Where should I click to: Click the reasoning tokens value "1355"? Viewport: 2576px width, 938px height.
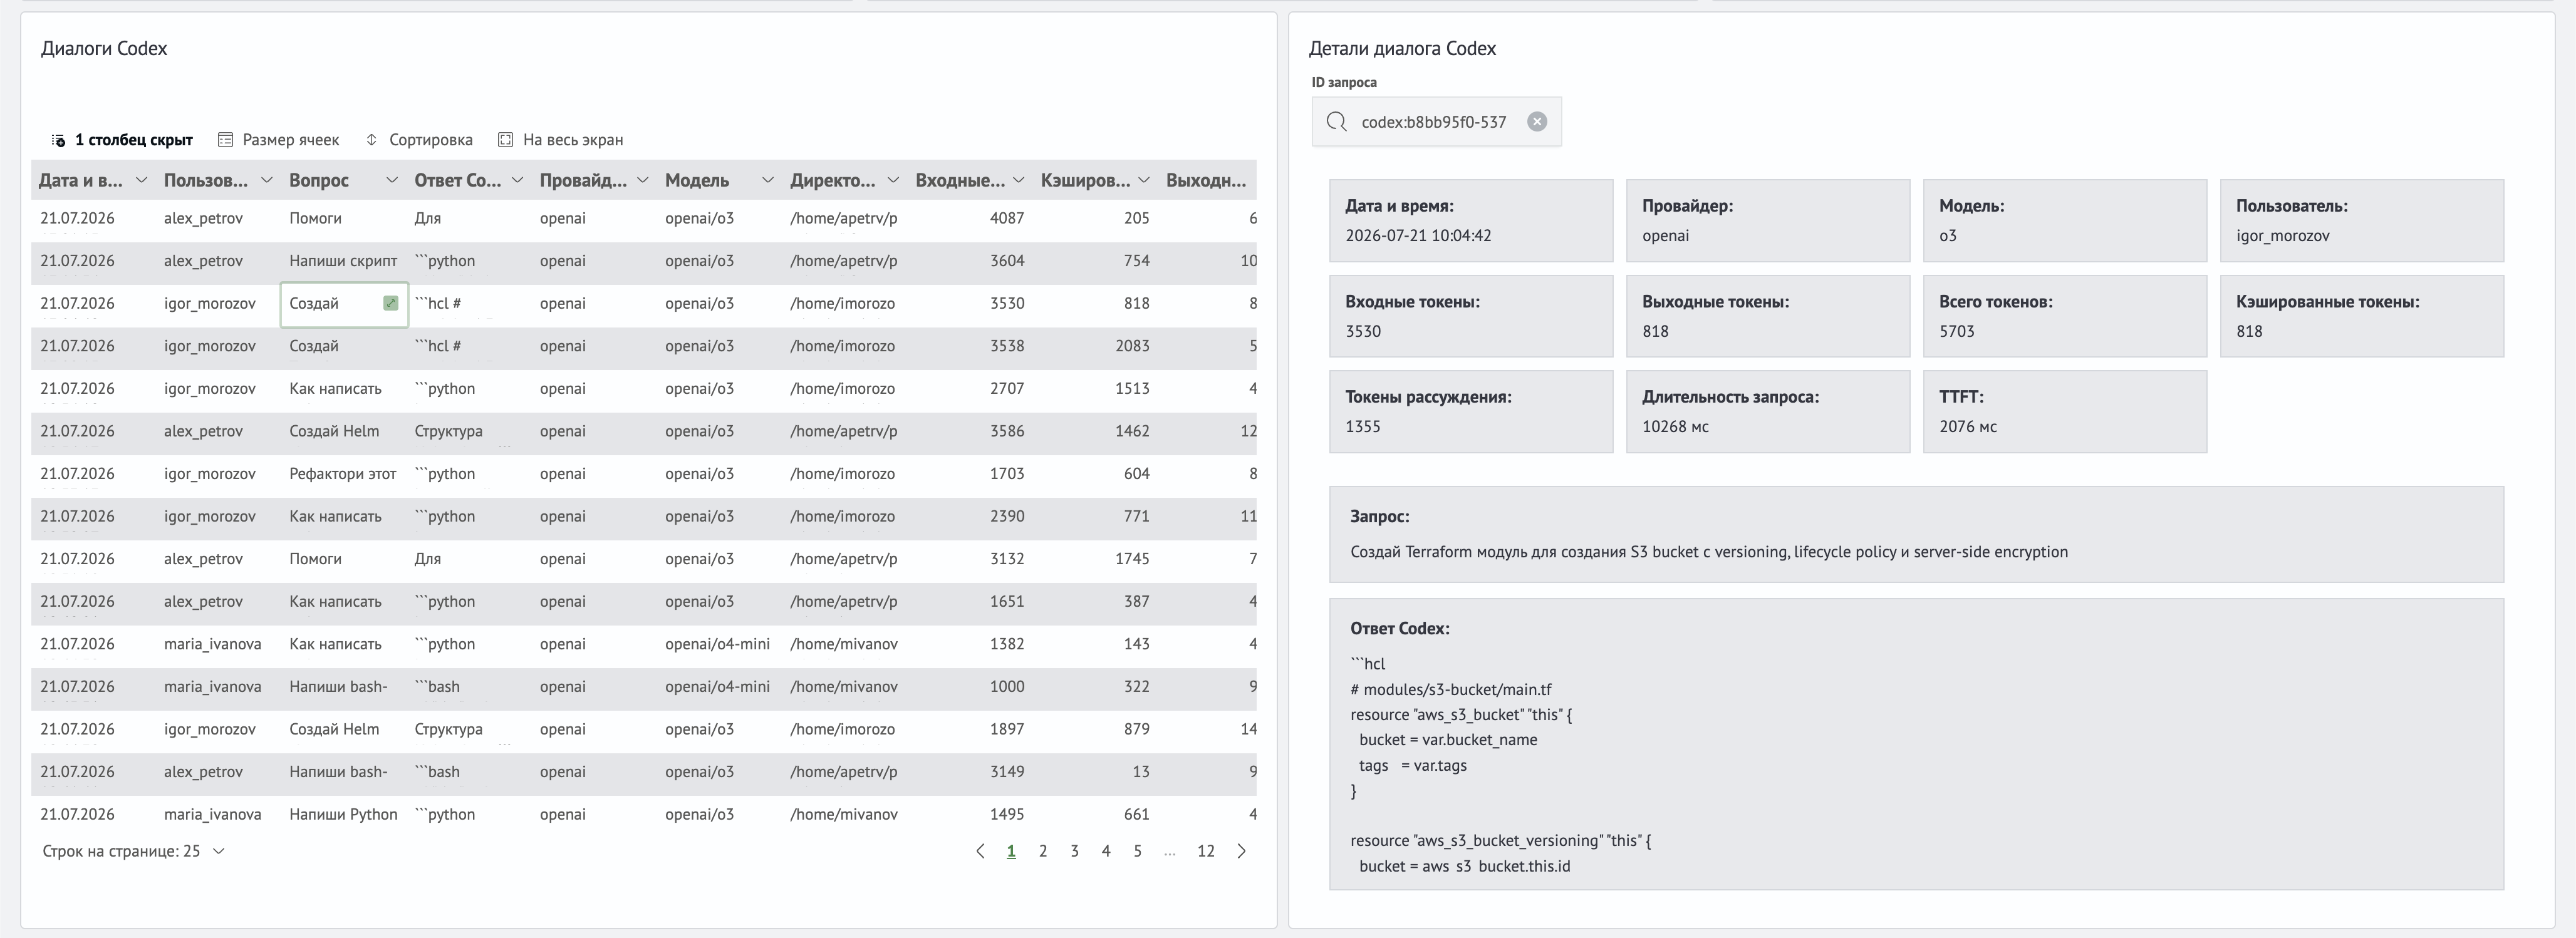[x=1362, y=426]
